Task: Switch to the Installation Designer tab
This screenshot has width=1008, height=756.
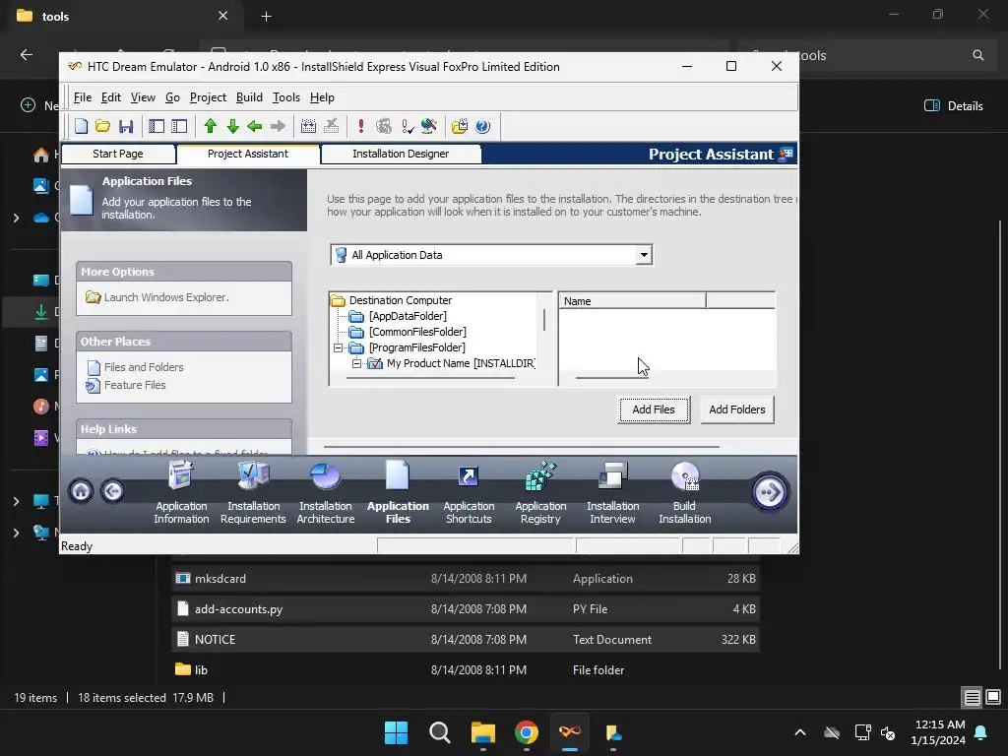Action: pyautogui.click(x=401, y=155)
